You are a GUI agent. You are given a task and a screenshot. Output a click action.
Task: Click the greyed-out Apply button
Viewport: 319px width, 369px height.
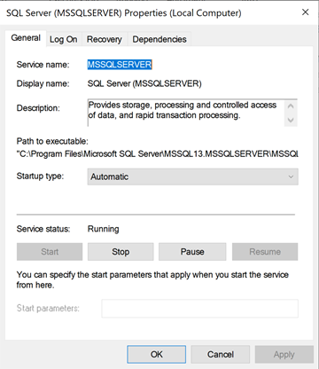[284, 354]
